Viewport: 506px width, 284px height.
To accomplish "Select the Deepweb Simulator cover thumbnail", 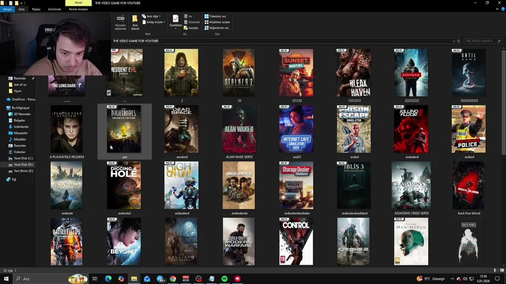I will click(411, 73).
